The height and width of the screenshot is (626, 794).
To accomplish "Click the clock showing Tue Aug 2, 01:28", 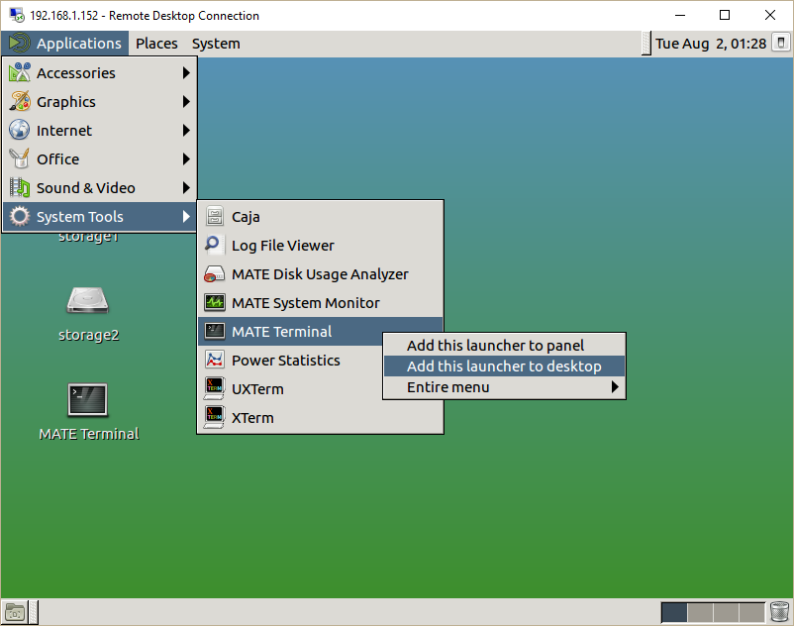I will click(711, 44).
